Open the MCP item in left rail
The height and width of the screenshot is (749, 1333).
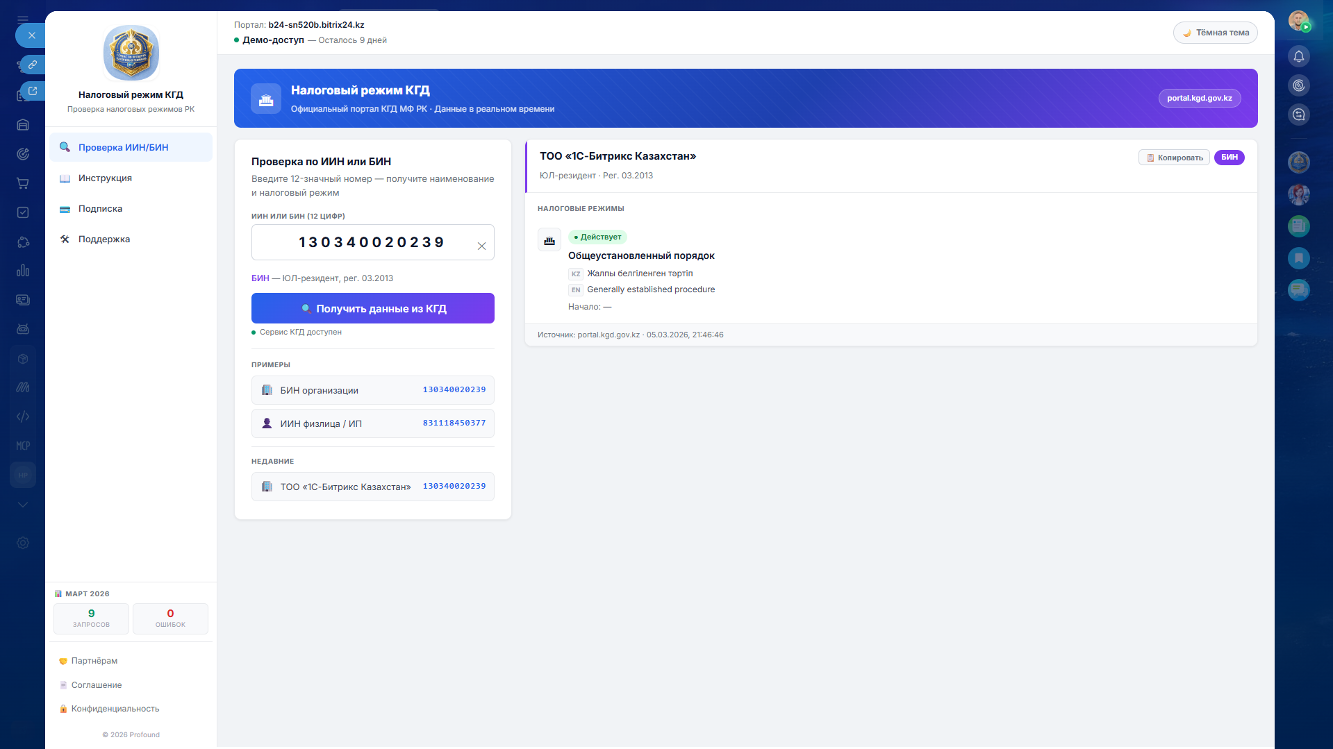tap(23, 446)
